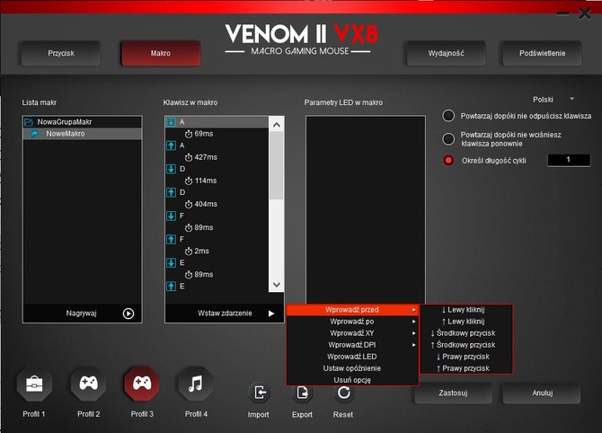
Task: Click inside the Parametry LED w makro panel
Action: (366, 209)
